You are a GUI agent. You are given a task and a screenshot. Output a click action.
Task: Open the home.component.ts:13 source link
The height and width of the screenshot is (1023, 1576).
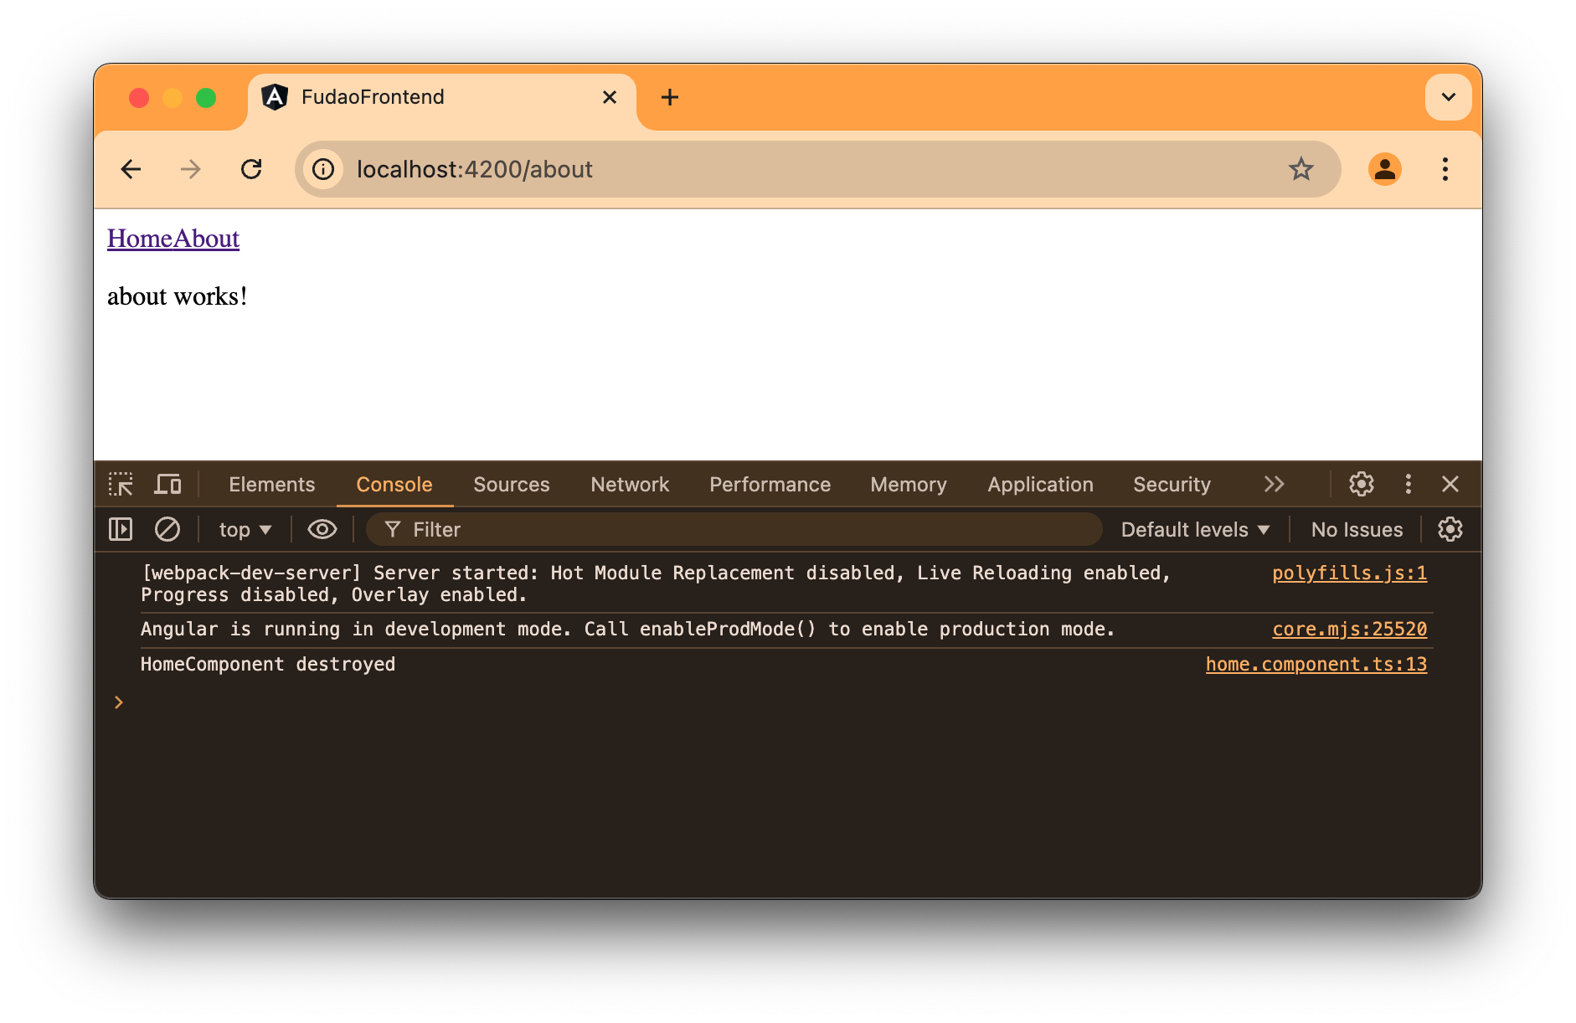[1316, 664]
